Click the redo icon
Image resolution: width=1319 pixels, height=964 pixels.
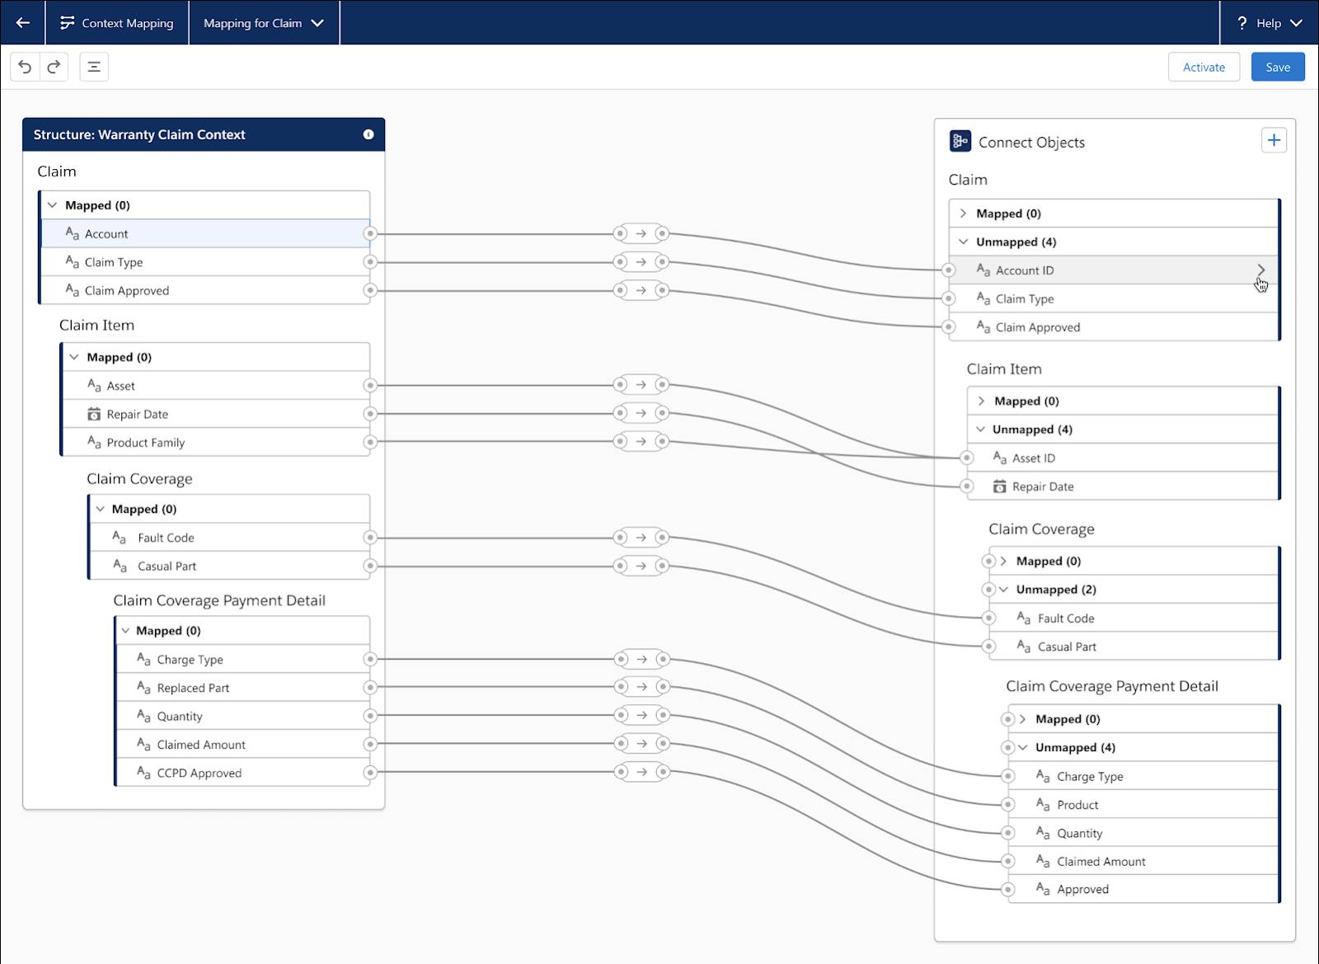click(x=54, y=67)
